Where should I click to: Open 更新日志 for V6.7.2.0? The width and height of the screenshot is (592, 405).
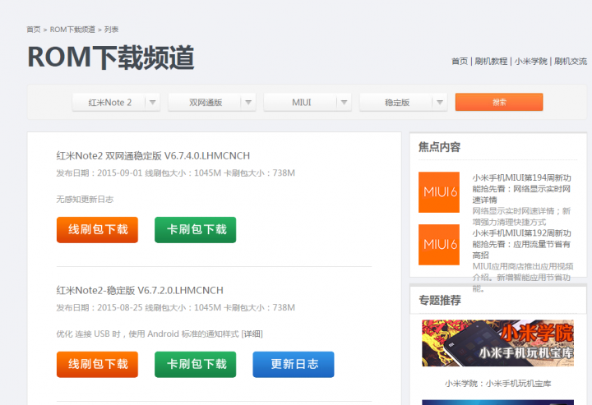point(294,364)
